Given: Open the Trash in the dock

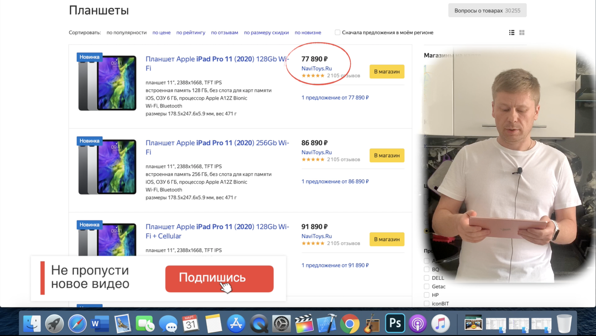Looking at the screenshot, I should [564, 324].
